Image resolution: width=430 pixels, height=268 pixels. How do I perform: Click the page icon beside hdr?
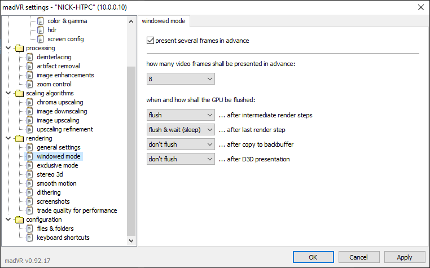click(41, 30)
